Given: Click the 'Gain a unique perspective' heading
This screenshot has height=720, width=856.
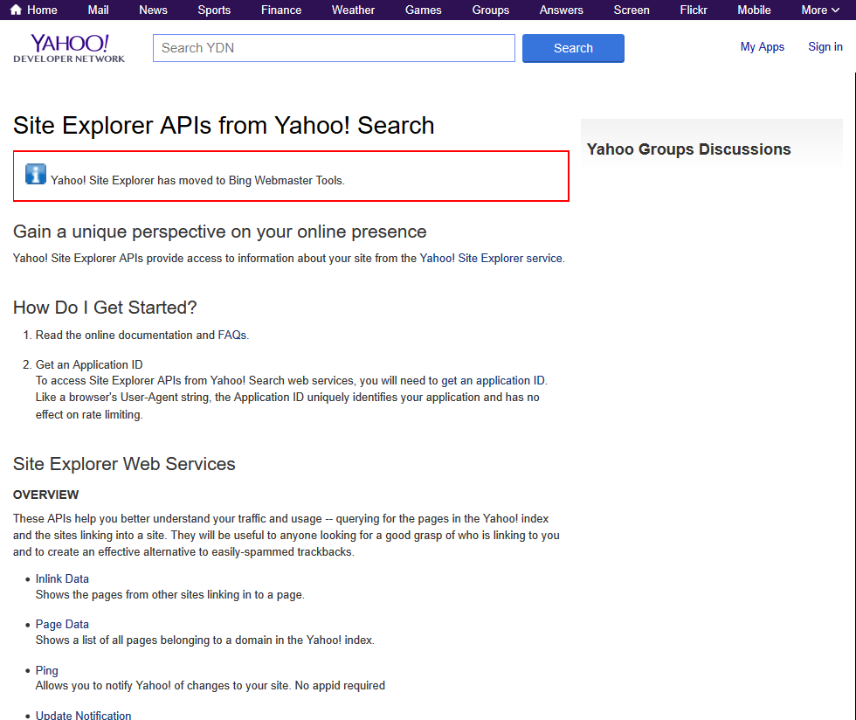Looking at the screenshot, I should pos(219,232).
